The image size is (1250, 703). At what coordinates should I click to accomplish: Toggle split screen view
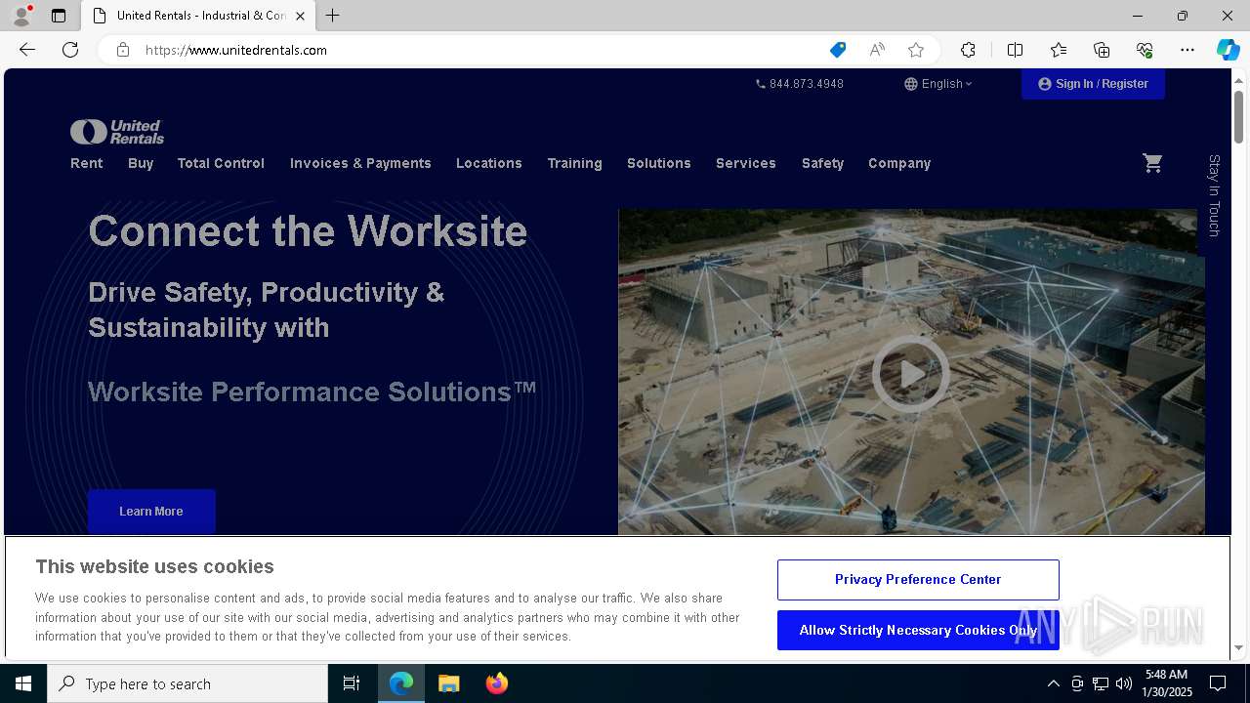pyautogui.click(x=1015, y=50)
